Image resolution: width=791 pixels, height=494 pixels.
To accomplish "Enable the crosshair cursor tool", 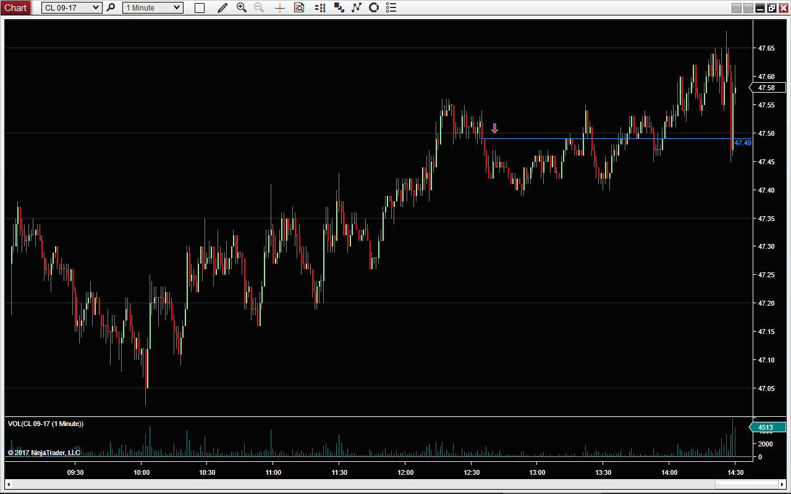I will coord(280,7).
